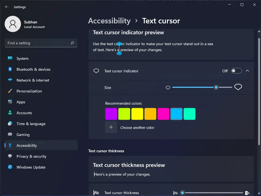Click the Personalization paintbrush icon
261x196 pixels.
[10, 91]
